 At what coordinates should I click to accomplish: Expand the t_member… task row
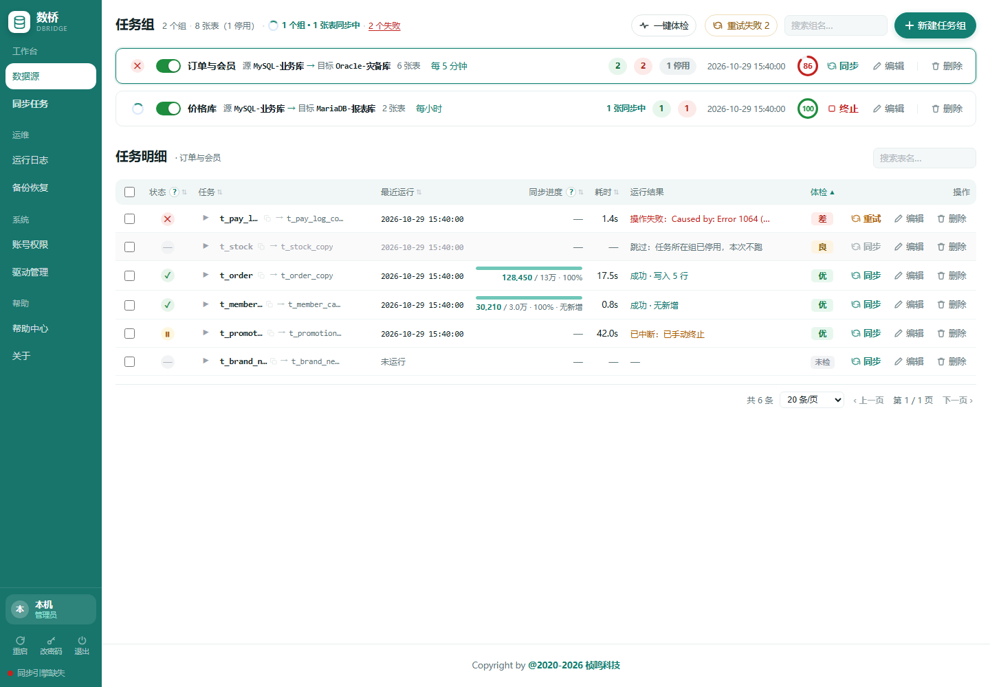(x=206, y=304)
